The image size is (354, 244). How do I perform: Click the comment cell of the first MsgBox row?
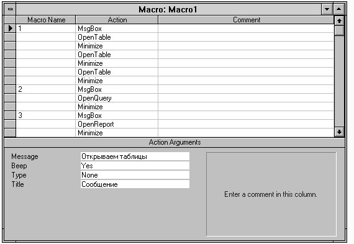click(246, 29)
